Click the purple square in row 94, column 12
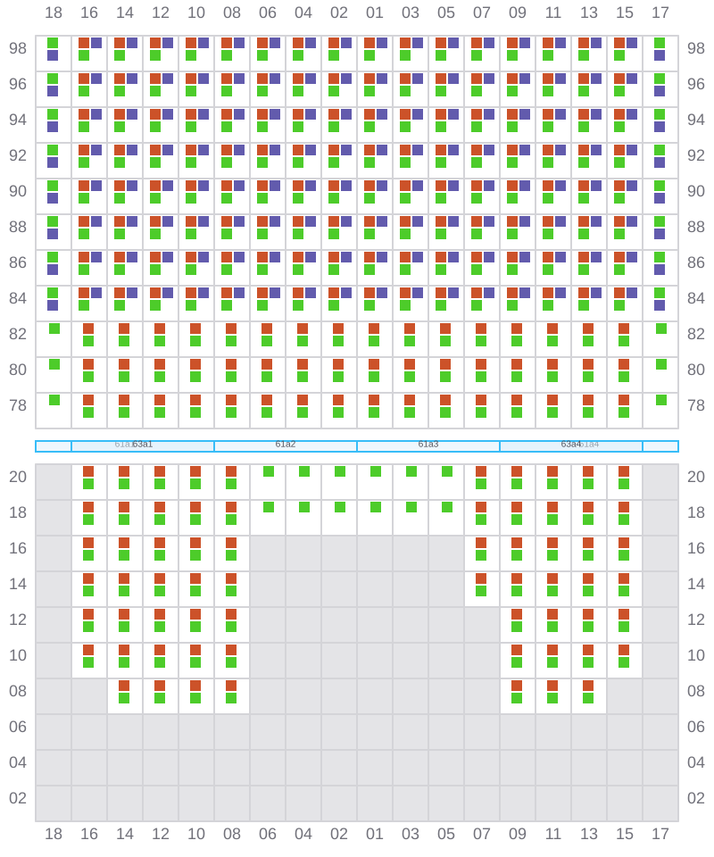 [168, 114]
